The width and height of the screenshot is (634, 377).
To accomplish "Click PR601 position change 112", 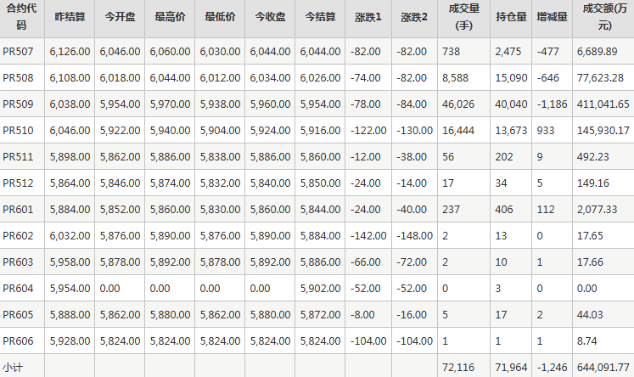I will coord(546,210).
